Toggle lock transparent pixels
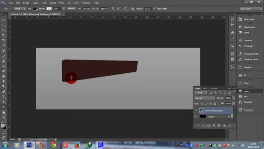 tap(202, 103)
